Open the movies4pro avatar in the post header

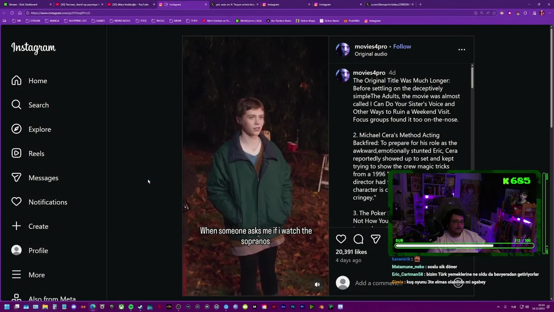[x=343, y=50]
